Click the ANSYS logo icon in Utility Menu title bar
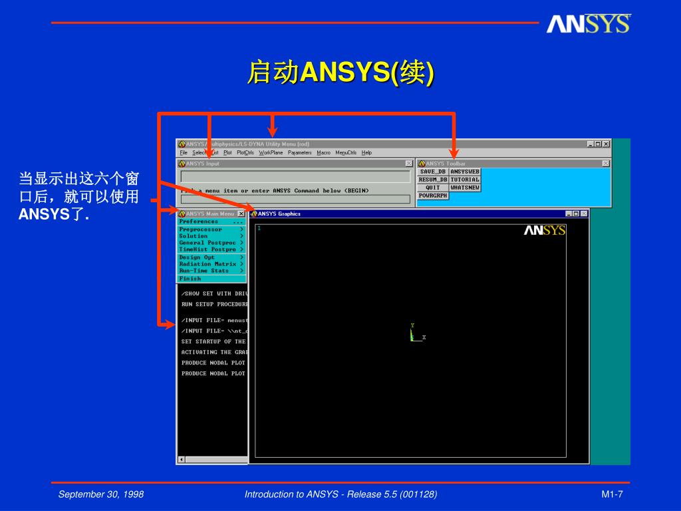The image size is (681, 511). coord(182,144)
